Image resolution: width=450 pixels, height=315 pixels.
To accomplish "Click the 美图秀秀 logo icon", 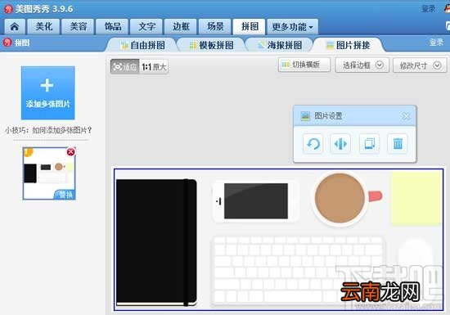I will (8, 9).
